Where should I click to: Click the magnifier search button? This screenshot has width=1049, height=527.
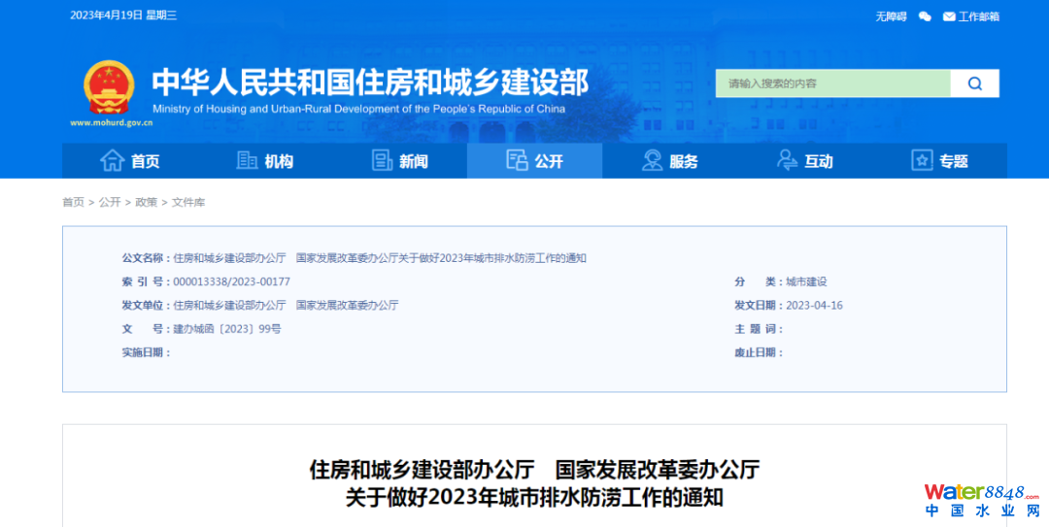tap(974, 83)
